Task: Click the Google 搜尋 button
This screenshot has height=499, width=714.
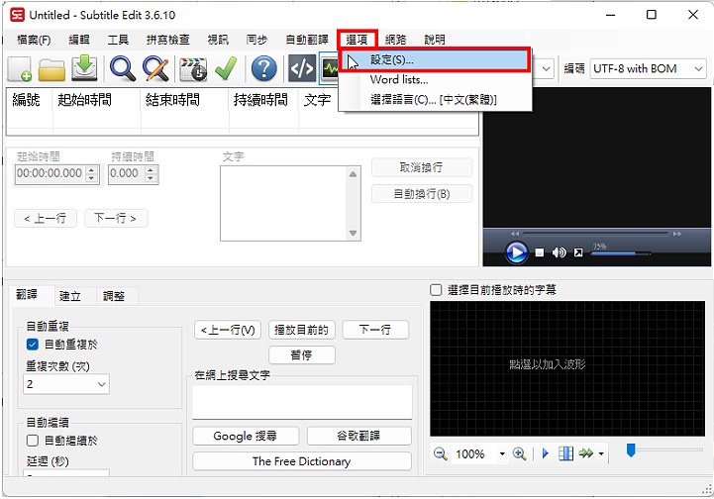Action: pos(245,436)
